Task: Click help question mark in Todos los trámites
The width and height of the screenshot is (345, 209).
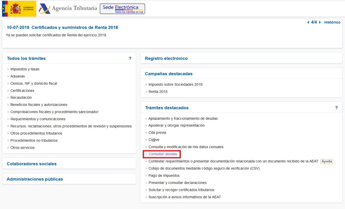Action: click(130, 58)
